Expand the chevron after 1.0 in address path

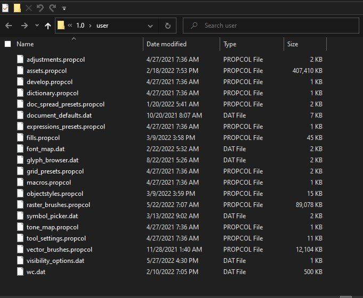(90, 26)
